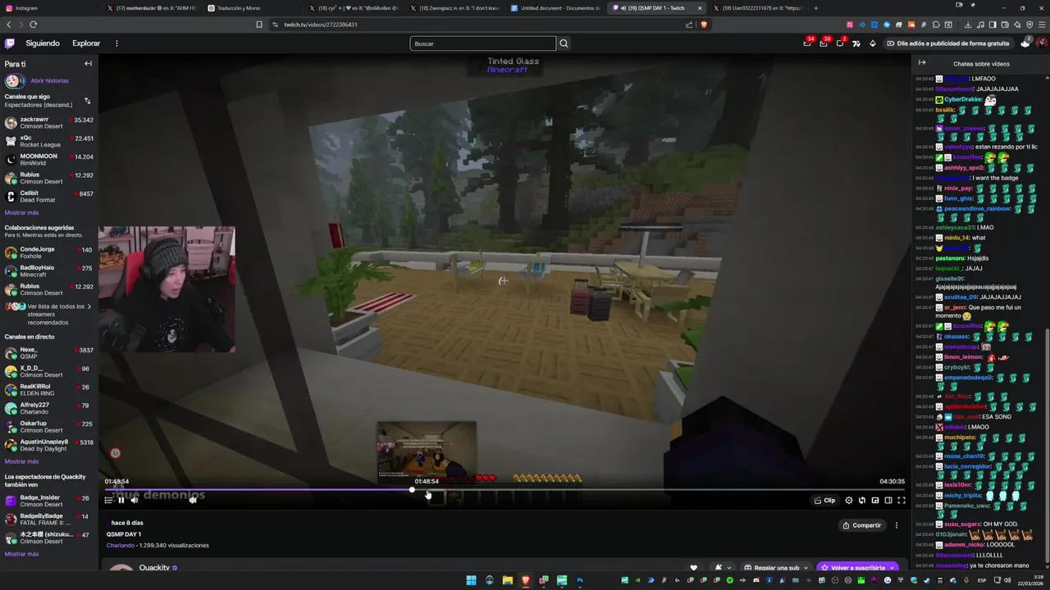This screenshot has height=590, width=1050.
Task: Go to the Twitch home logo
Action: tap(10, 43)
